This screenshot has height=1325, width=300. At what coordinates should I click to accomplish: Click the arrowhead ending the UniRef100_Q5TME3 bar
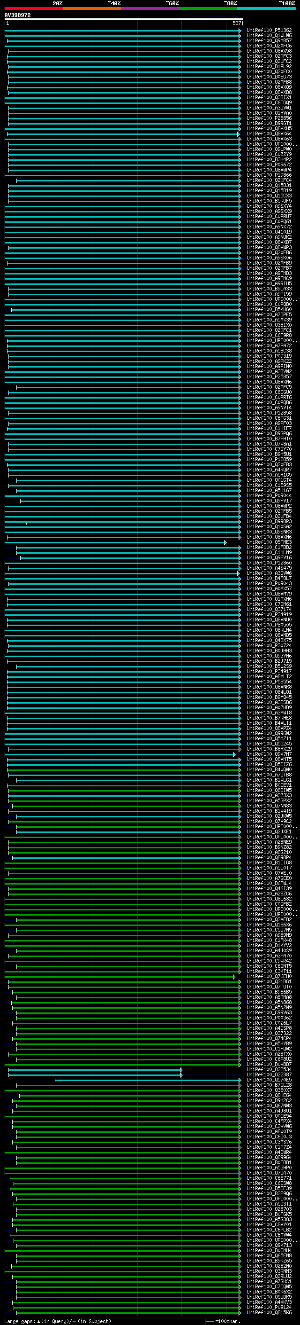(225, 543)
